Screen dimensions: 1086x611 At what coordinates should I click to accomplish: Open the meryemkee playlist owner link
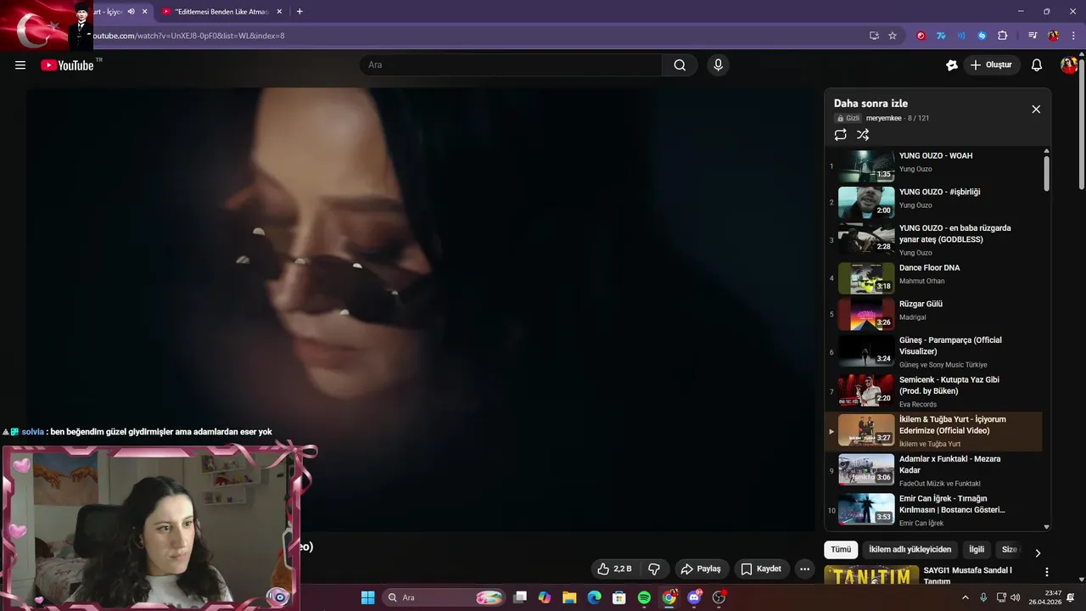(x=884, y=119)
